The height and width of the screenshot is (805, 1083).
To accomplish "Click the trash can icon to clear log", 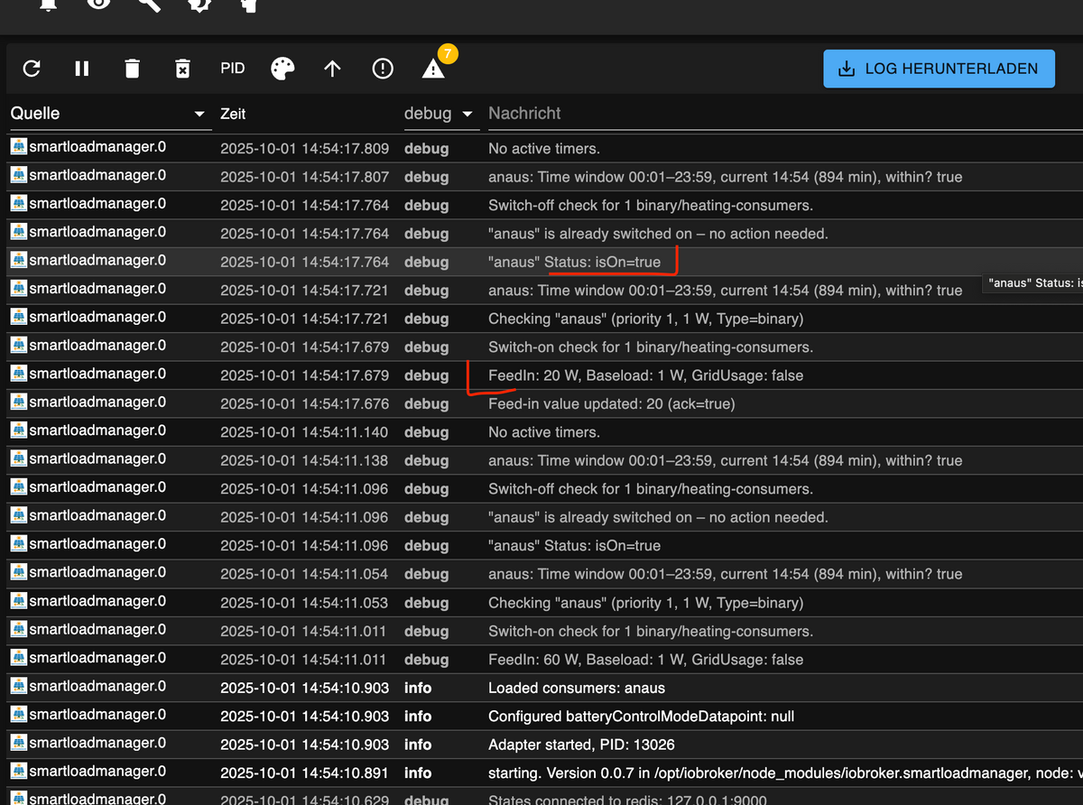I will pos(133,69).
